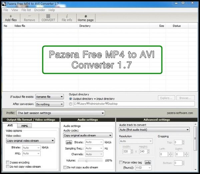Select the custom output path radio button

[70, 104]
